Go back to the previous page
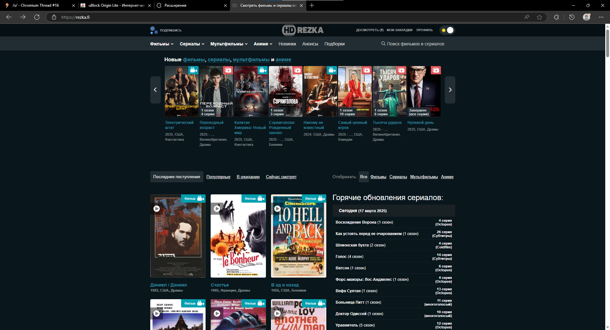Viewport: 610px width, 330px height. pos(9,17)
